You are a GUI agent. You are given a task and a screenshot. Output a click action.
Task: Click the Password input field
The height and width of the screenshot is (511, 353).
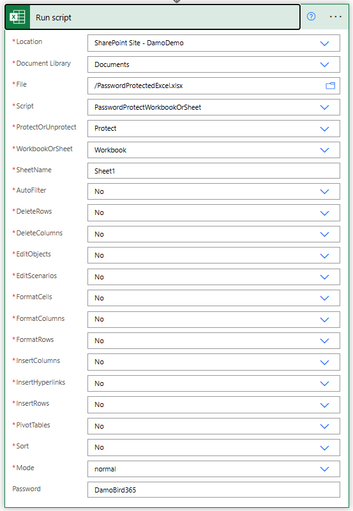pos(213,490)
